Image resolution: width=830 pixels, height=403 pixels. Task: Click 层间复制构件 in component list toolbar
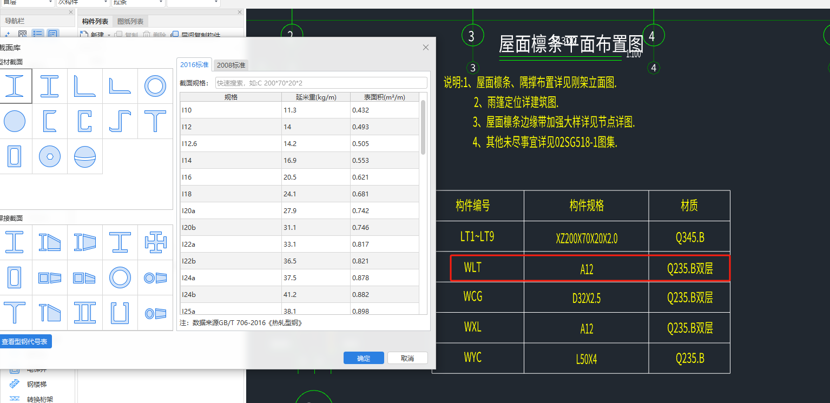click(196, 35)
